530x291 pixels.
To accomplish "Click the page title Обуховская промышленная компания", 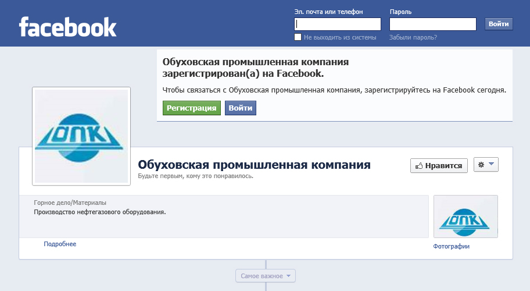I will pos(254,165).
